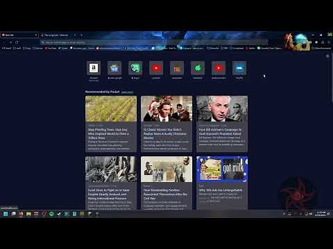Image resolution: width=333 pixels, height=249 pixels.
Task: Open the blue screen shortcut tile beside Amazon
Action: point(114,68)
